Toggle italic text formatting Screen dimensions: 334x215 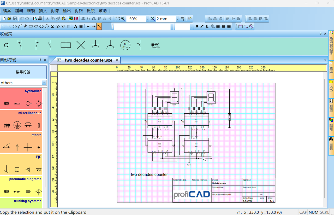[x=202, y=26]
